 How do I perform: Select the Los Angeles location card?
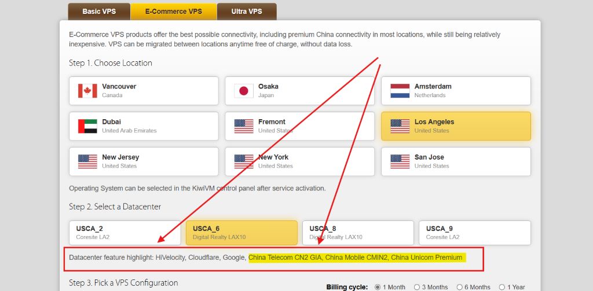click(456, 126)
